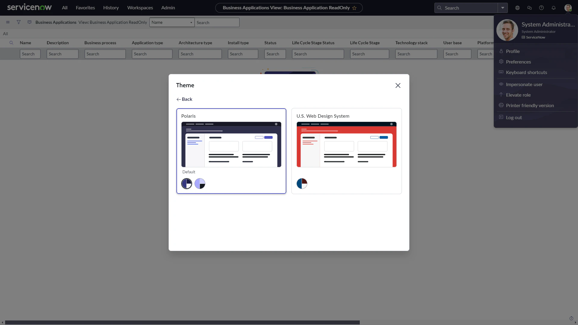The height and width of the screenshot is (325, 578).
Task: Add page to favorites with star icon
Action: (354, 8)
